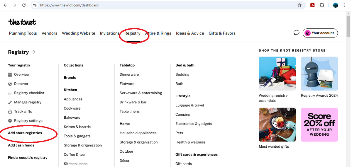
Task: Open the Planning Tools menu
Action: tap(23, 33)
